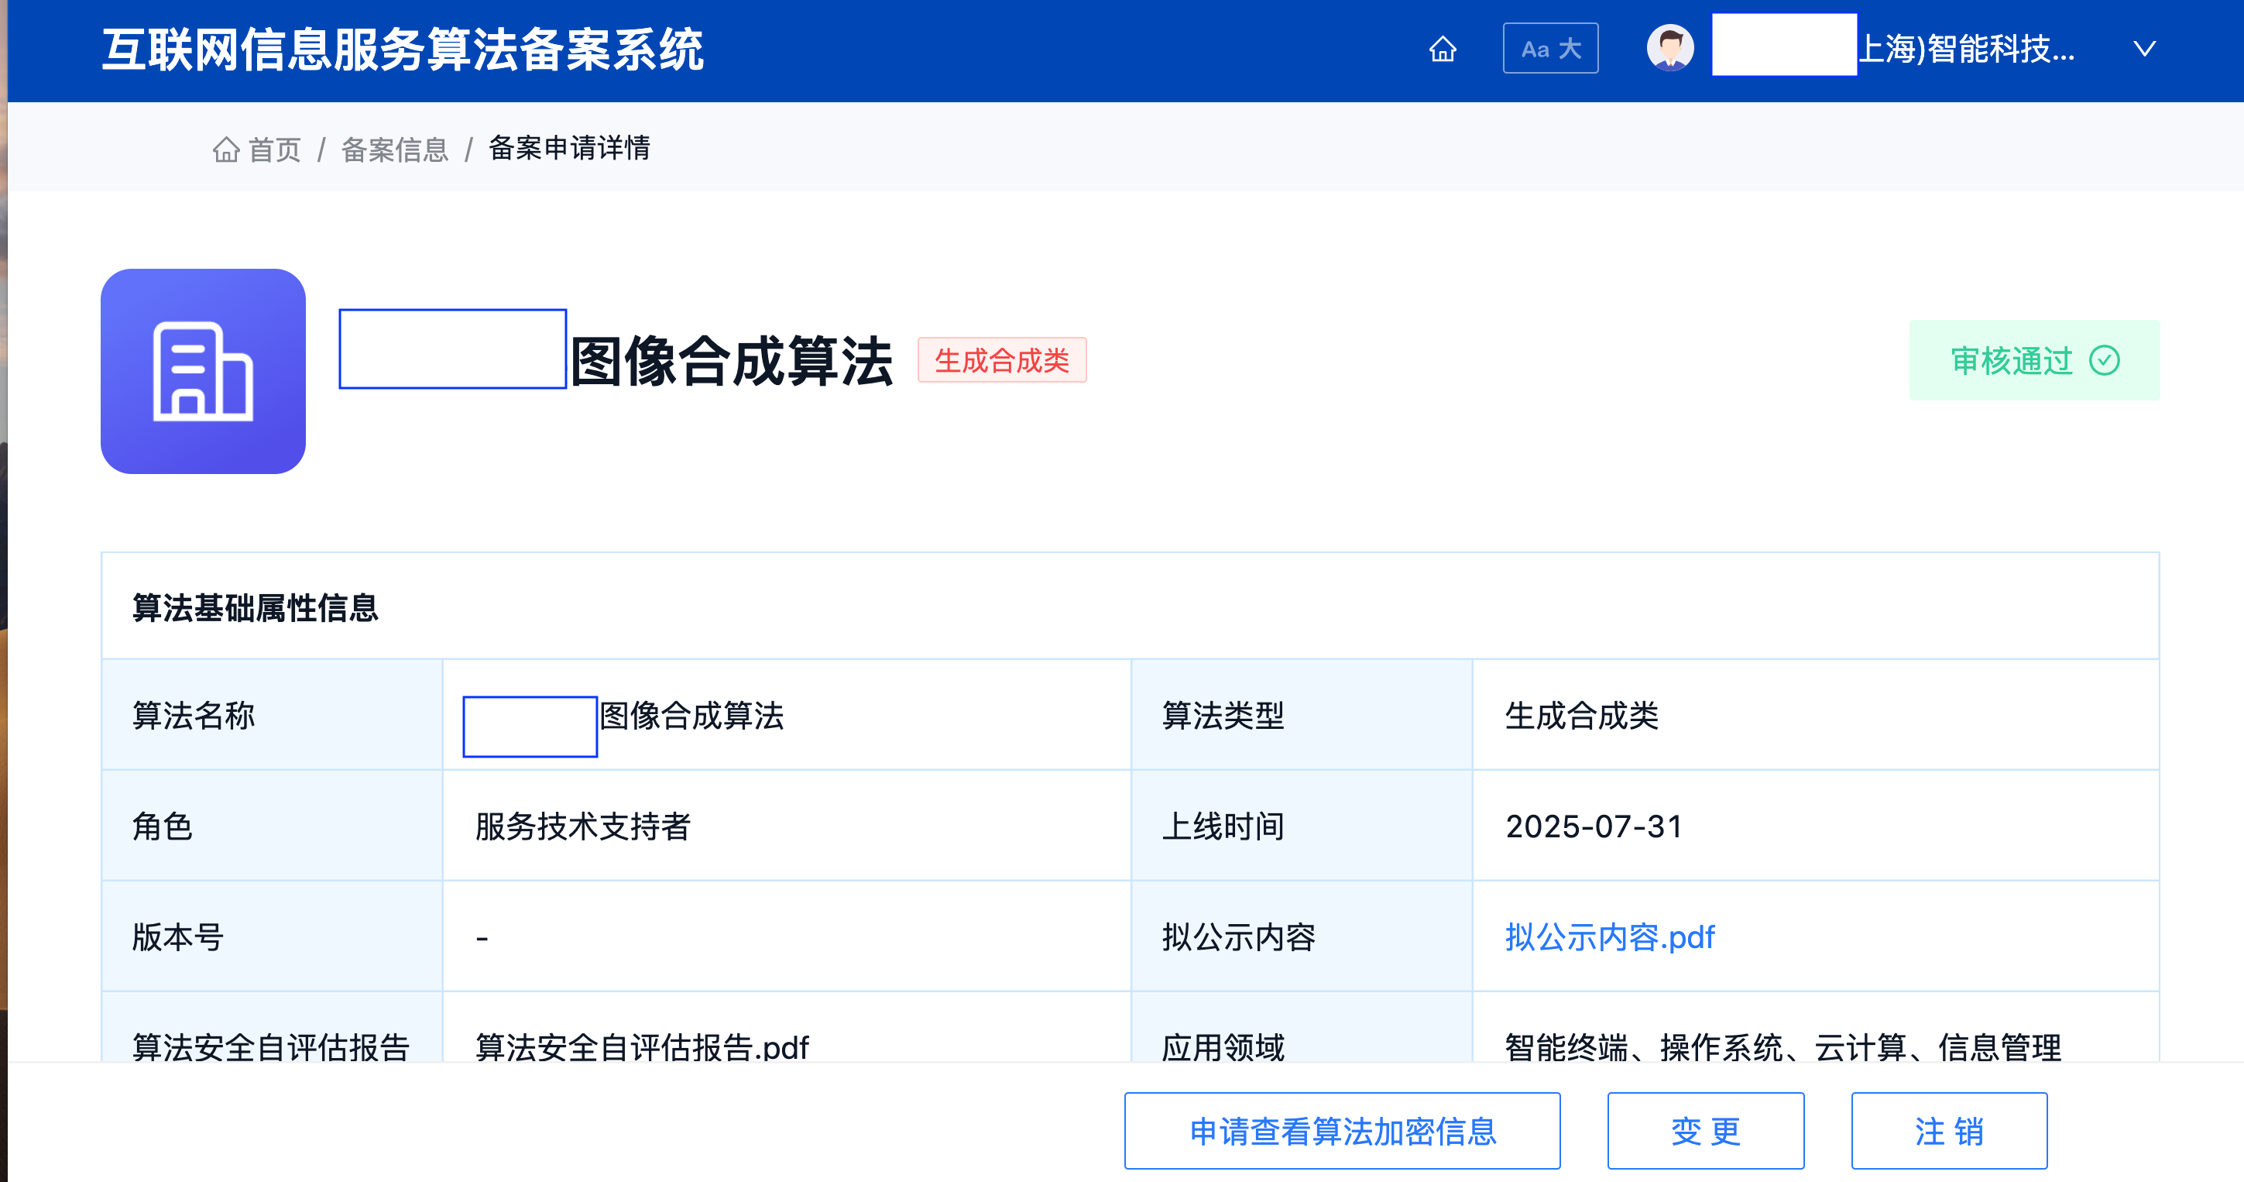Image resolution: width=2244 pixels, height=1182 pixels.
Task: Expand the account dropdown chevron
Action: click(2144, 49)
